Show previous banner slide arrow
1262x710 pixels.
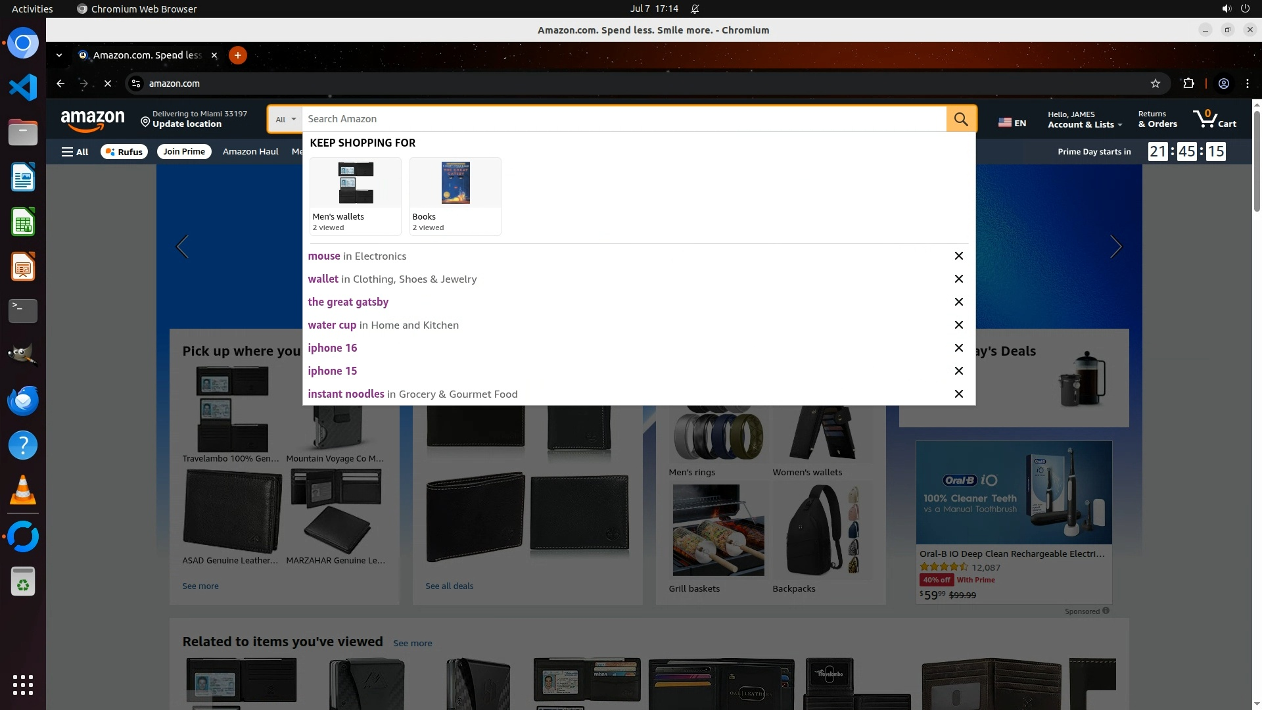tap(182, 247)
